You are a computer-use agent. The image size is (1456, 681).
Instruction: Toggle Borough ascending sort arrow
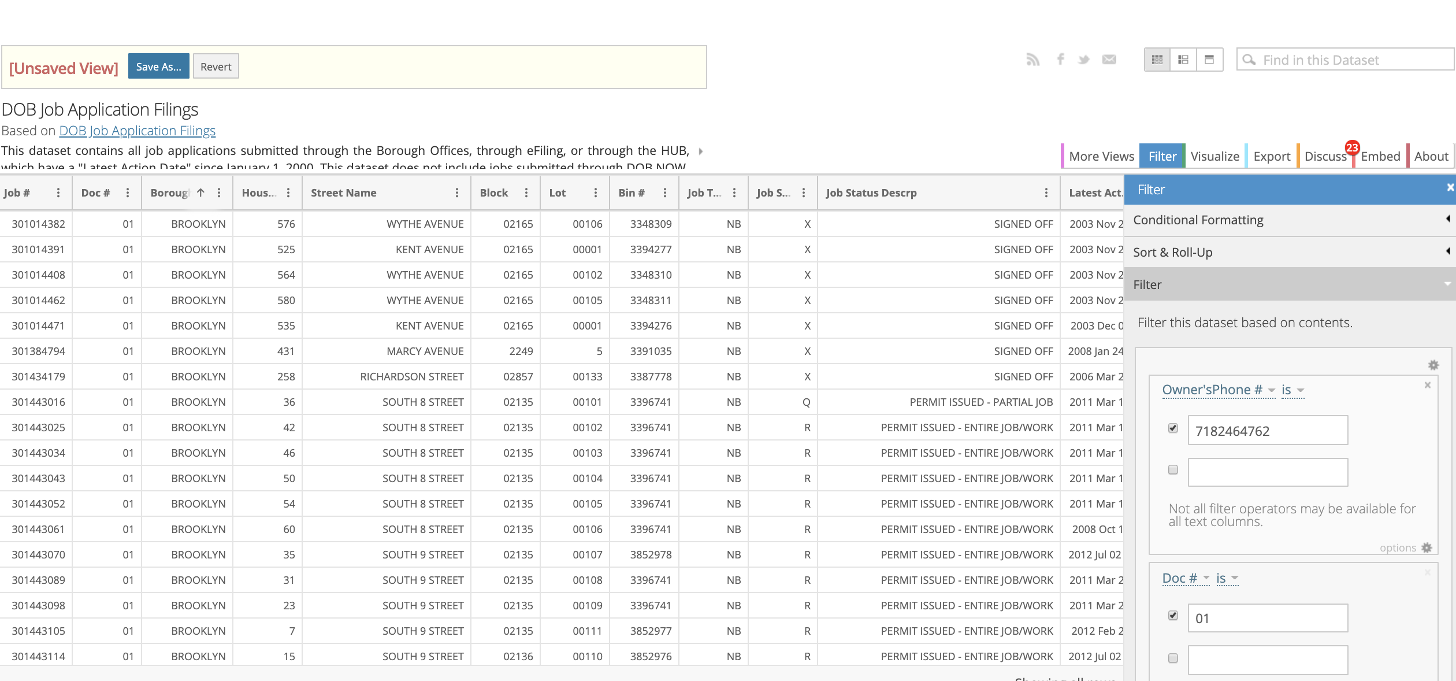tap(200, 193)
